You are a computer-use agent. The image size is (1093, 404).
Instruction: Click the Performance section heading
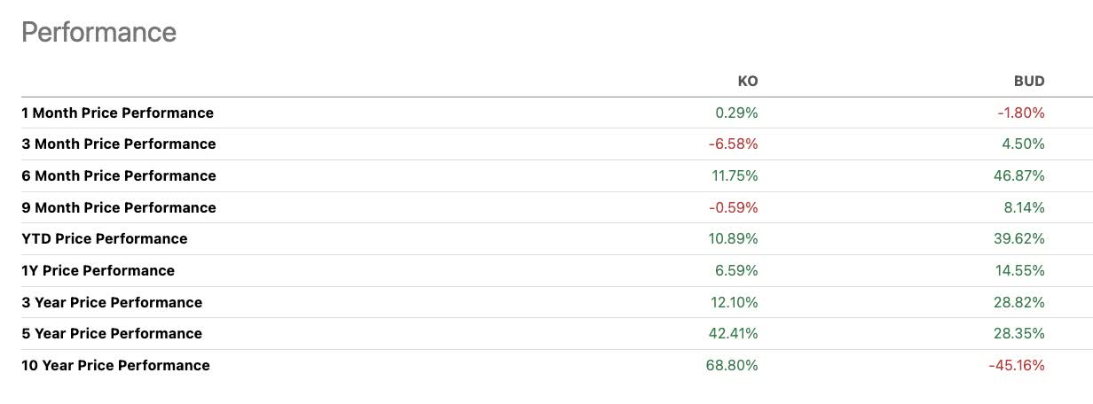98,33
